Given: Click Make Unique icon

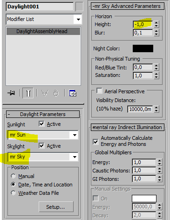Looking at the screenshot, I should 45,93.
